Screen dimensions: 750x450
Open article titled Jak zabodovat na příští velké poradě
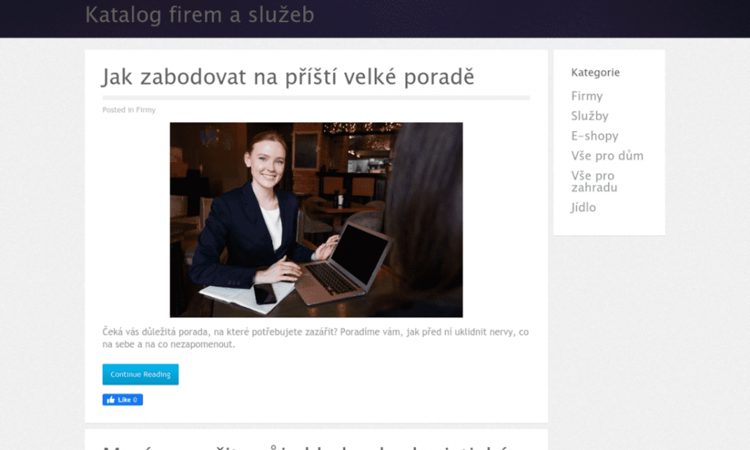tap(288, 77)
